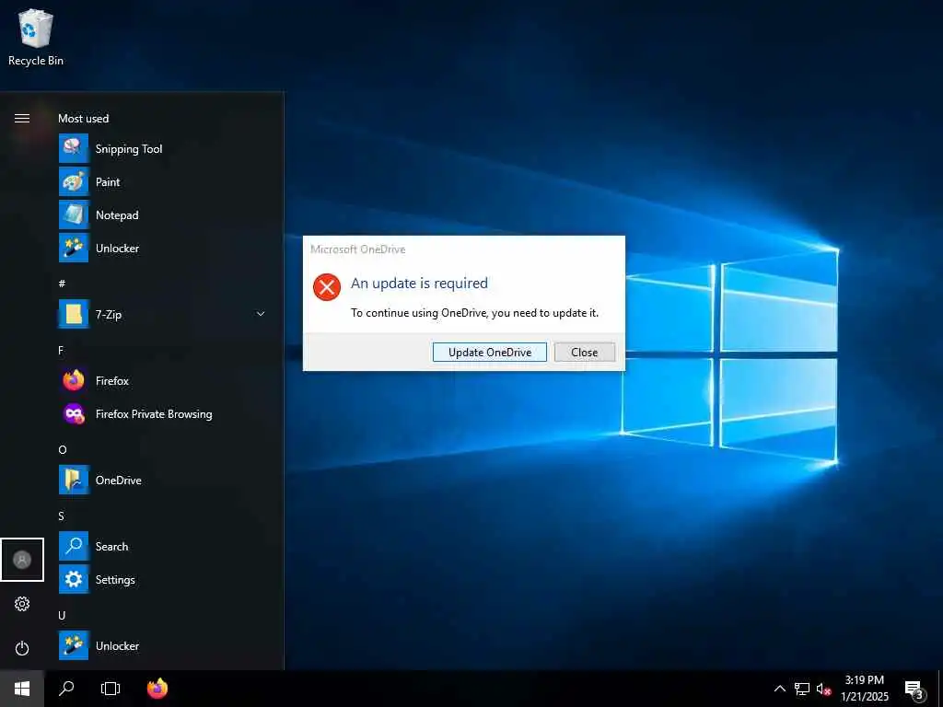This screenshot has width=943, height=707.
Task: Open Task View on the taskbar
Action: tap(111, 689)
